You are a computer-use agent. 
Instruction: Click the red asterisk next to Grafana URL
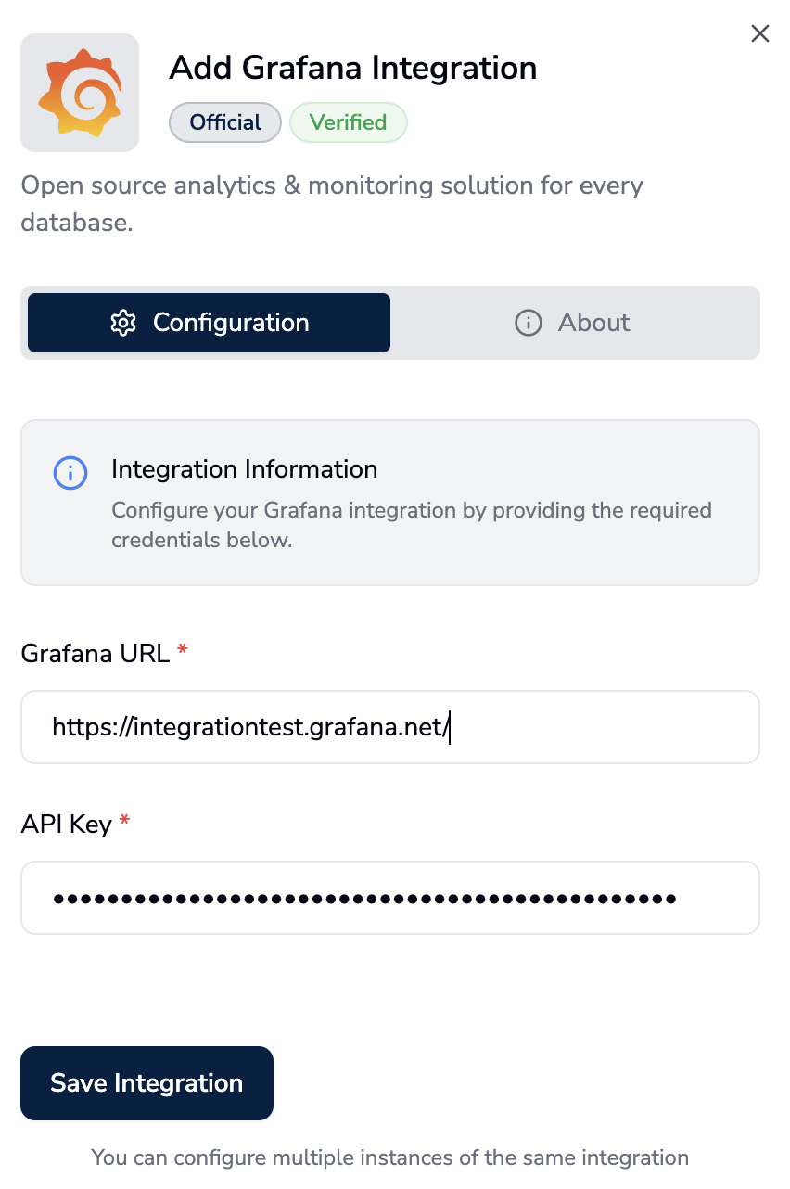[x=183, y=652]
